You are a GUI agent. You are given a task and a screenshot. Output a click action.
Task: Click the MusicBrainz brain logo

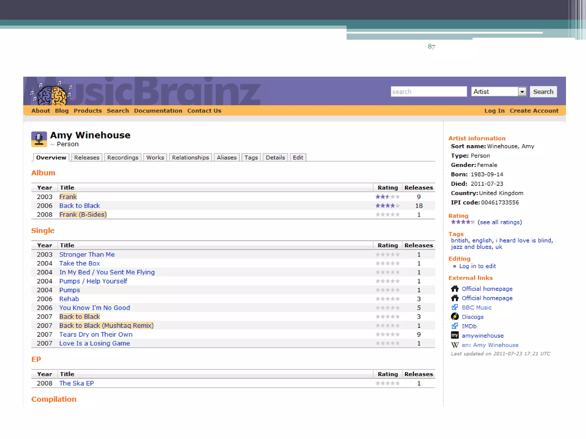[52, 95]
